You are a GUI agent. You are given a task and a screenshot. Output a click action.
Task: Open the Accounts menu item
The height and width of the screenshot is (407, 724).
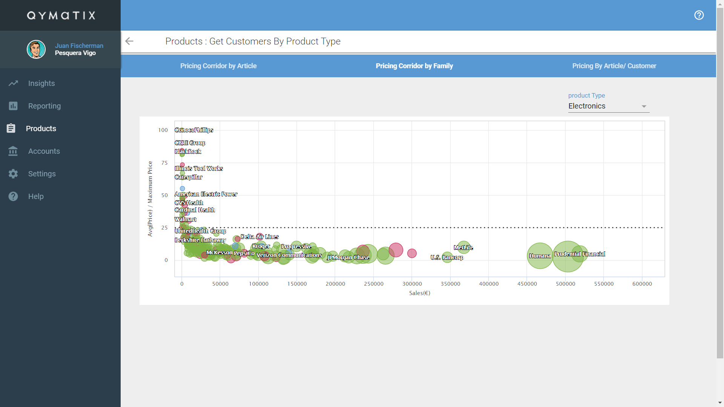coord(44,151)
